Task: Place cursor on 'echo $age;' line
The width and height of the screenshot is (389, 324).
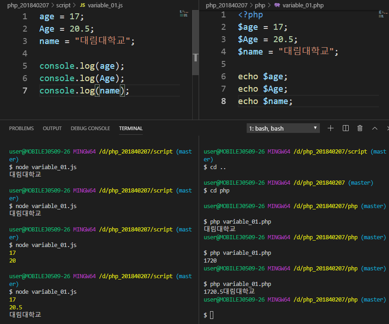Action: (263, 77)
